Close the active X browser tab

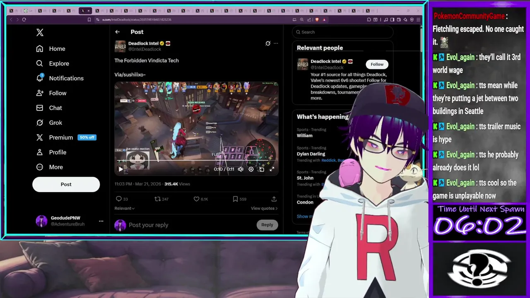pyautogui.click(x=89, y=10)
